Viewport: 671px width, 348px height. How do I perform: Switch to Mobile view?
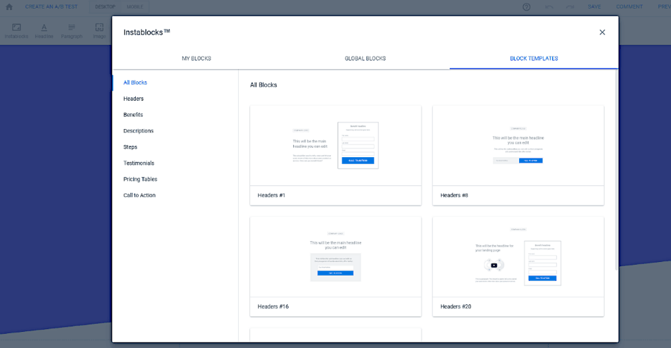tap(134, 7)
